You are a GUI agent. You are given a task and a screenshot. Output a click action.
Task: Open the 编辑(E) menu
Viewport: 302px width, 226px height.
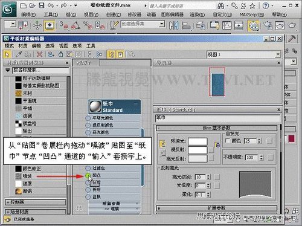coord(28,15)
